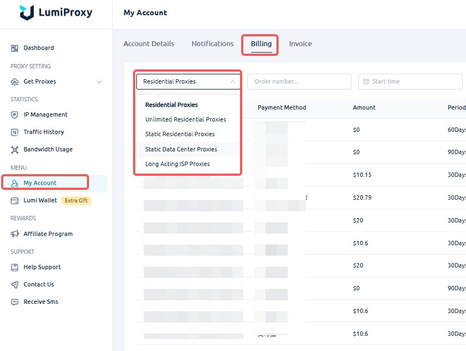Click the Start time date field
Image resolution: width=466 pixels, height=351 pixels.
tap(411, 81)
